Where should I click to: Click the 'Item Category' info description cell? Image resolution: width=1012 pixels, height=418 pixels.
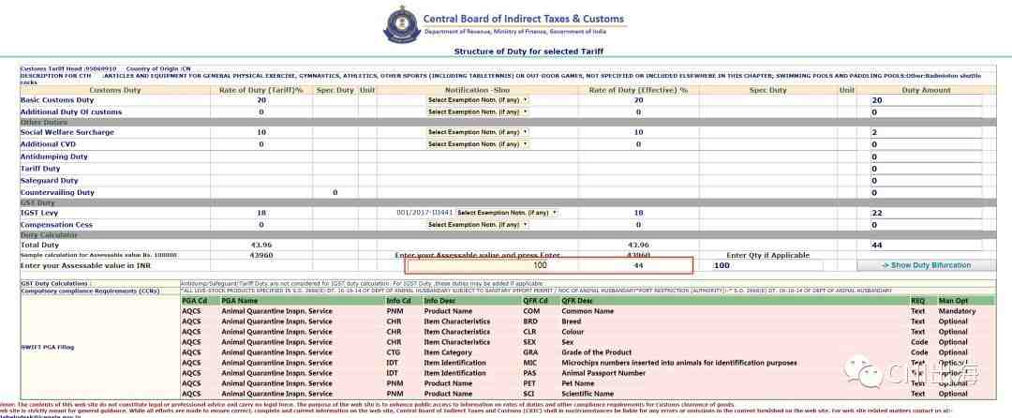point(448,352)
